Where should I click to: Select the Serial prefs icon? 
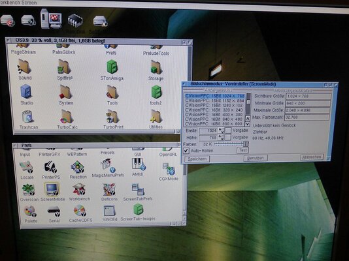pos(54,211)
